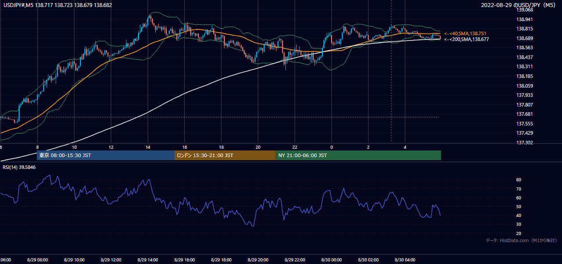This screenshot has width=562, height=264.
Task: Click the 137.429 price axis label
Action: pyautogui.click(x=524, y=133)
